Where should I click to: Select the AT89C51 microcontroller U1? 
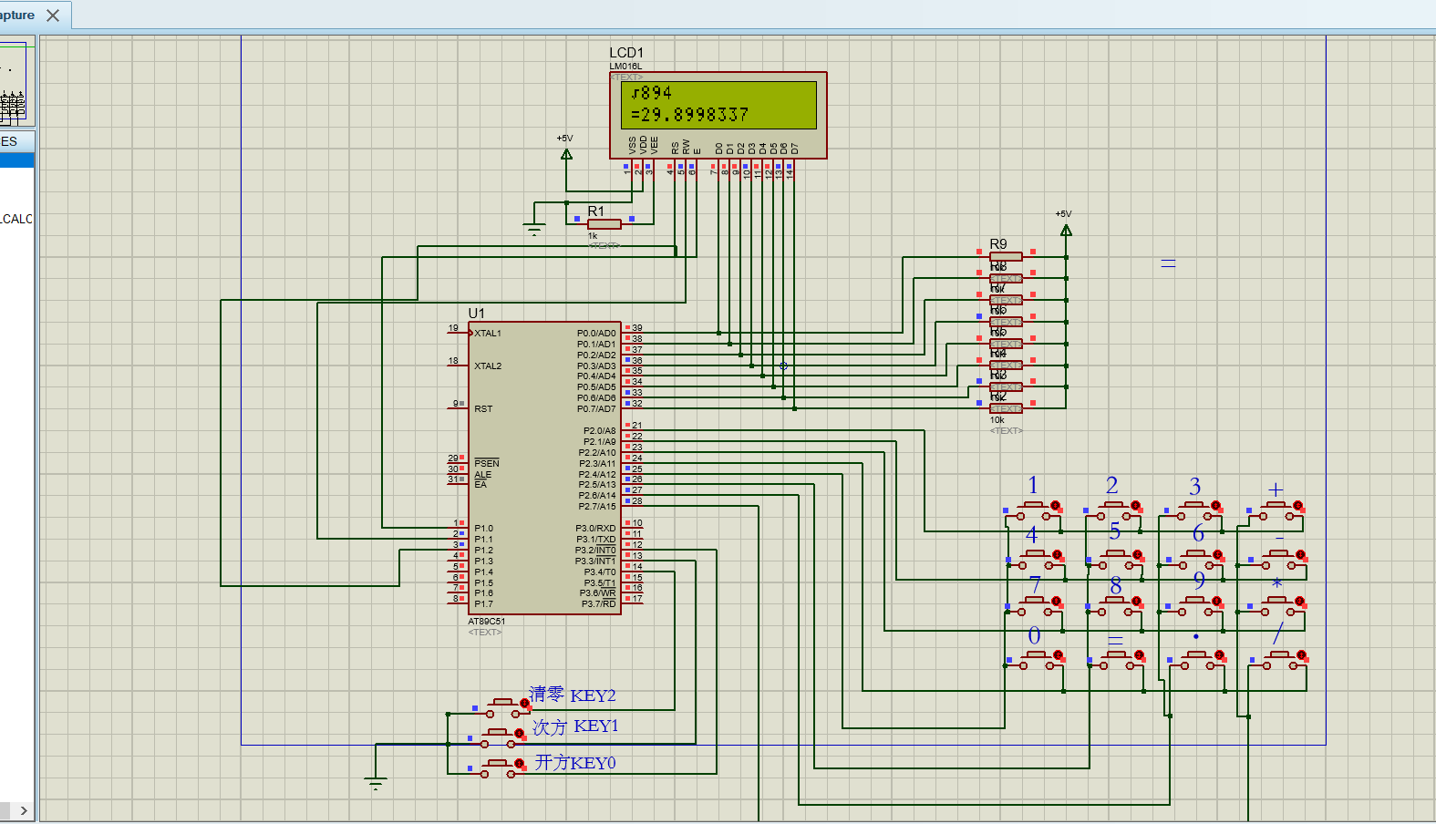tap(544, 468)
